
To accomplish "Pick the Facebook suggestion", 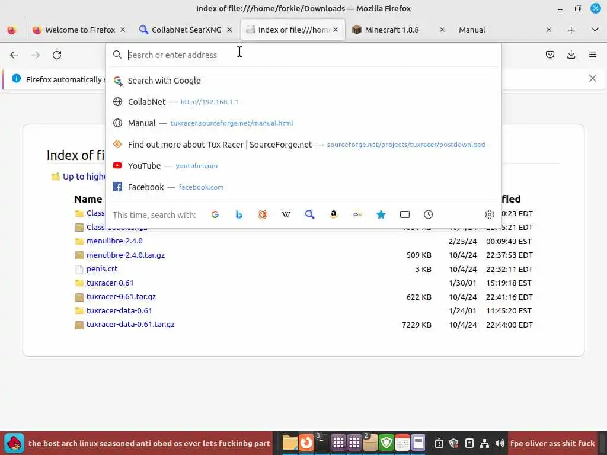I will [x=303, y=187].
